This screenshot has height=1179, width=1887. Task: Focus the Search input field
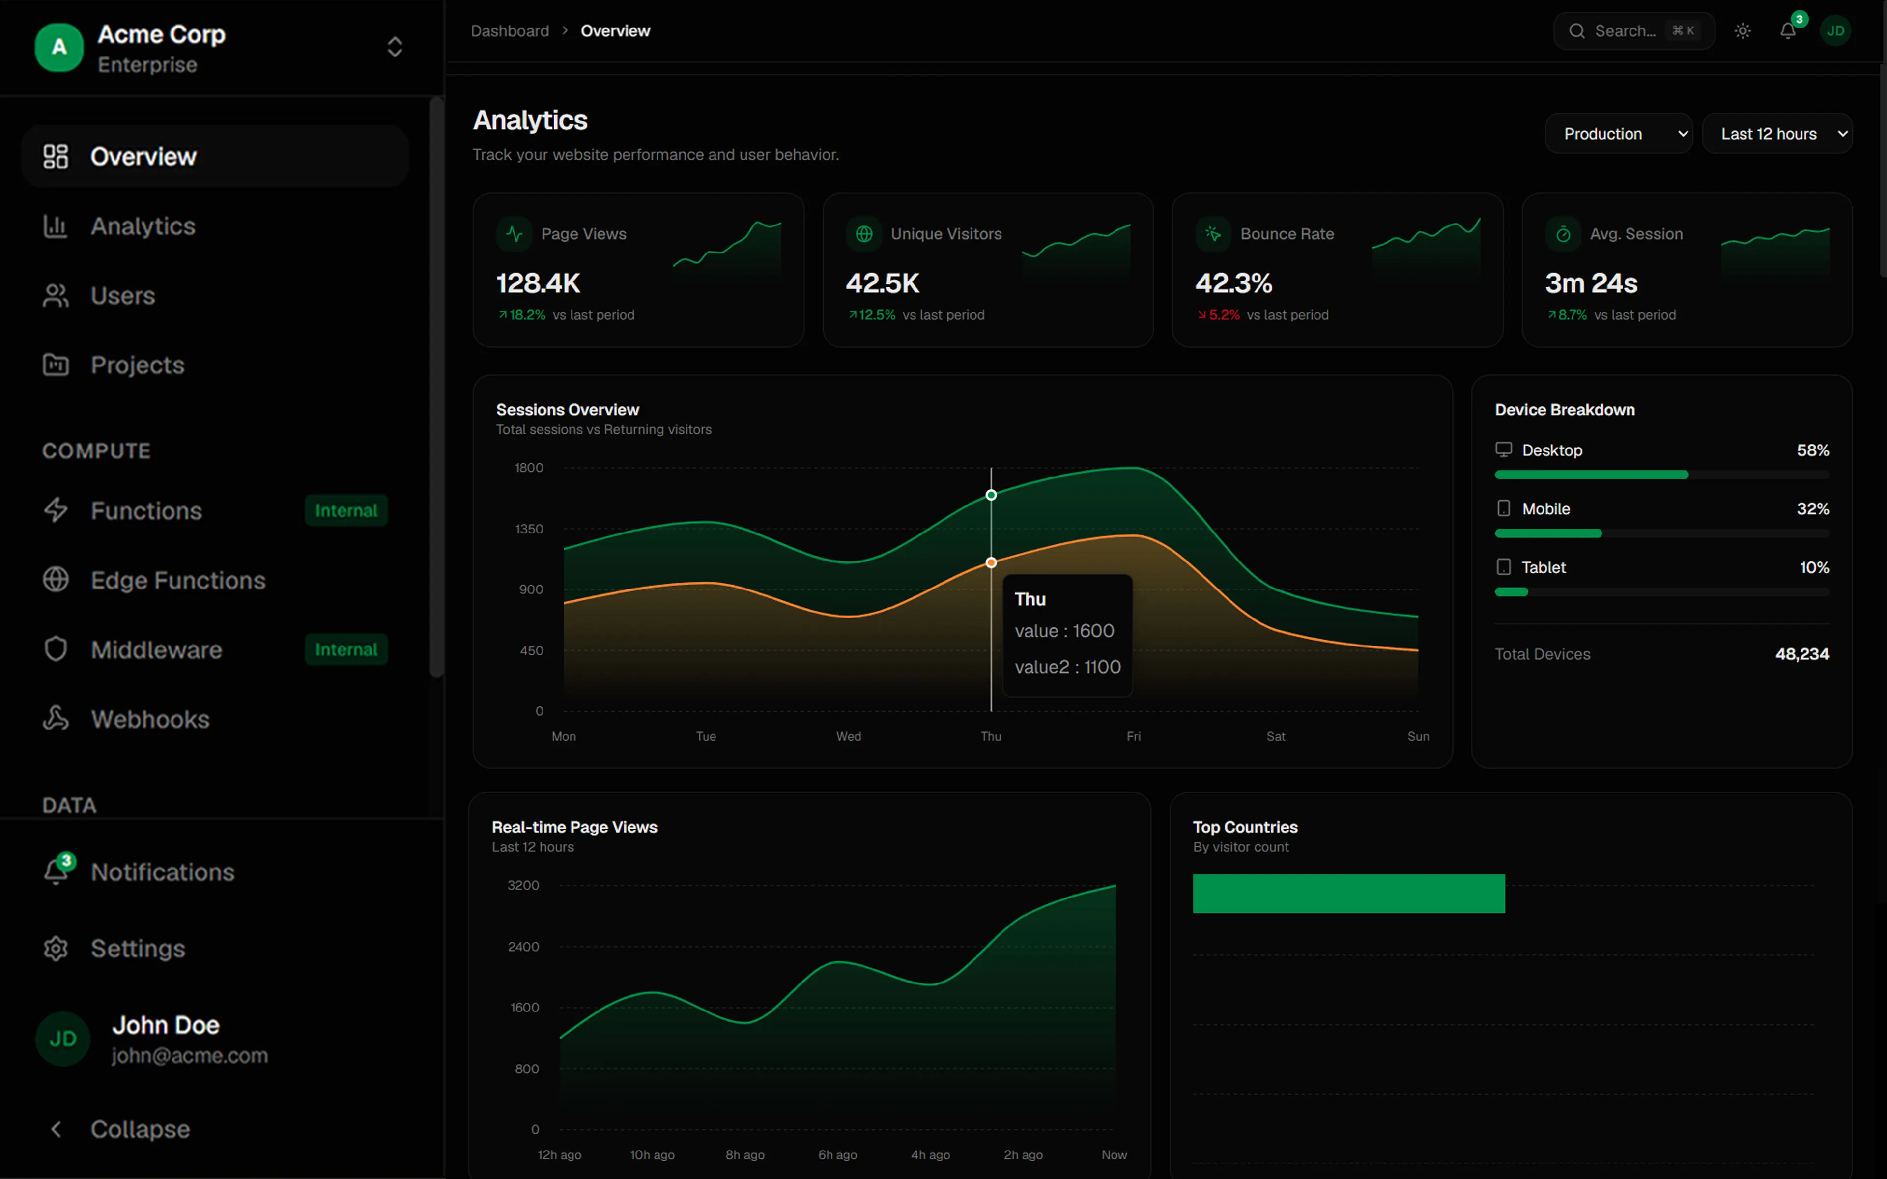click(x=1634, y=31)
